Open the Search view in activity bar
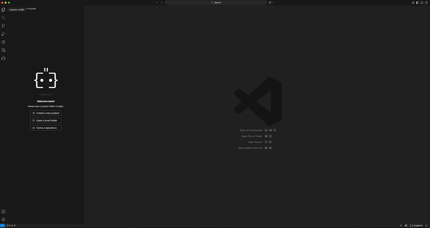 (x=3, y=18)
